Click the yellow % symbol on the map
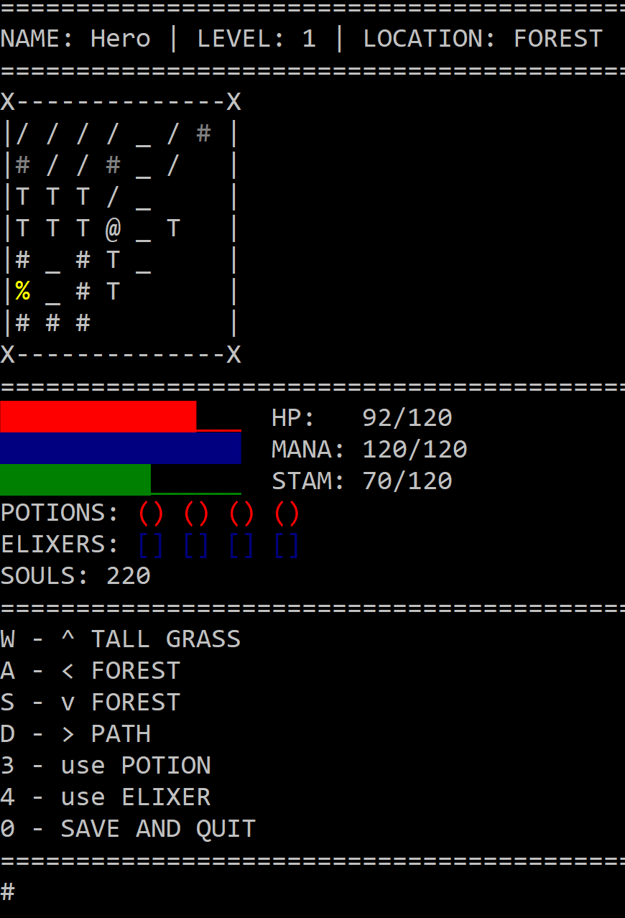 23,292
